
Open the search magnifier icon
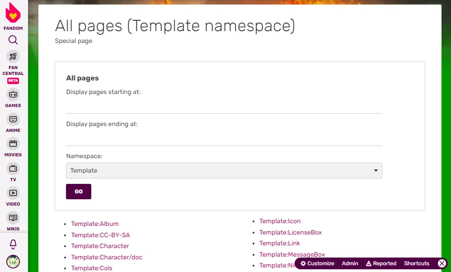coord(13,40)
